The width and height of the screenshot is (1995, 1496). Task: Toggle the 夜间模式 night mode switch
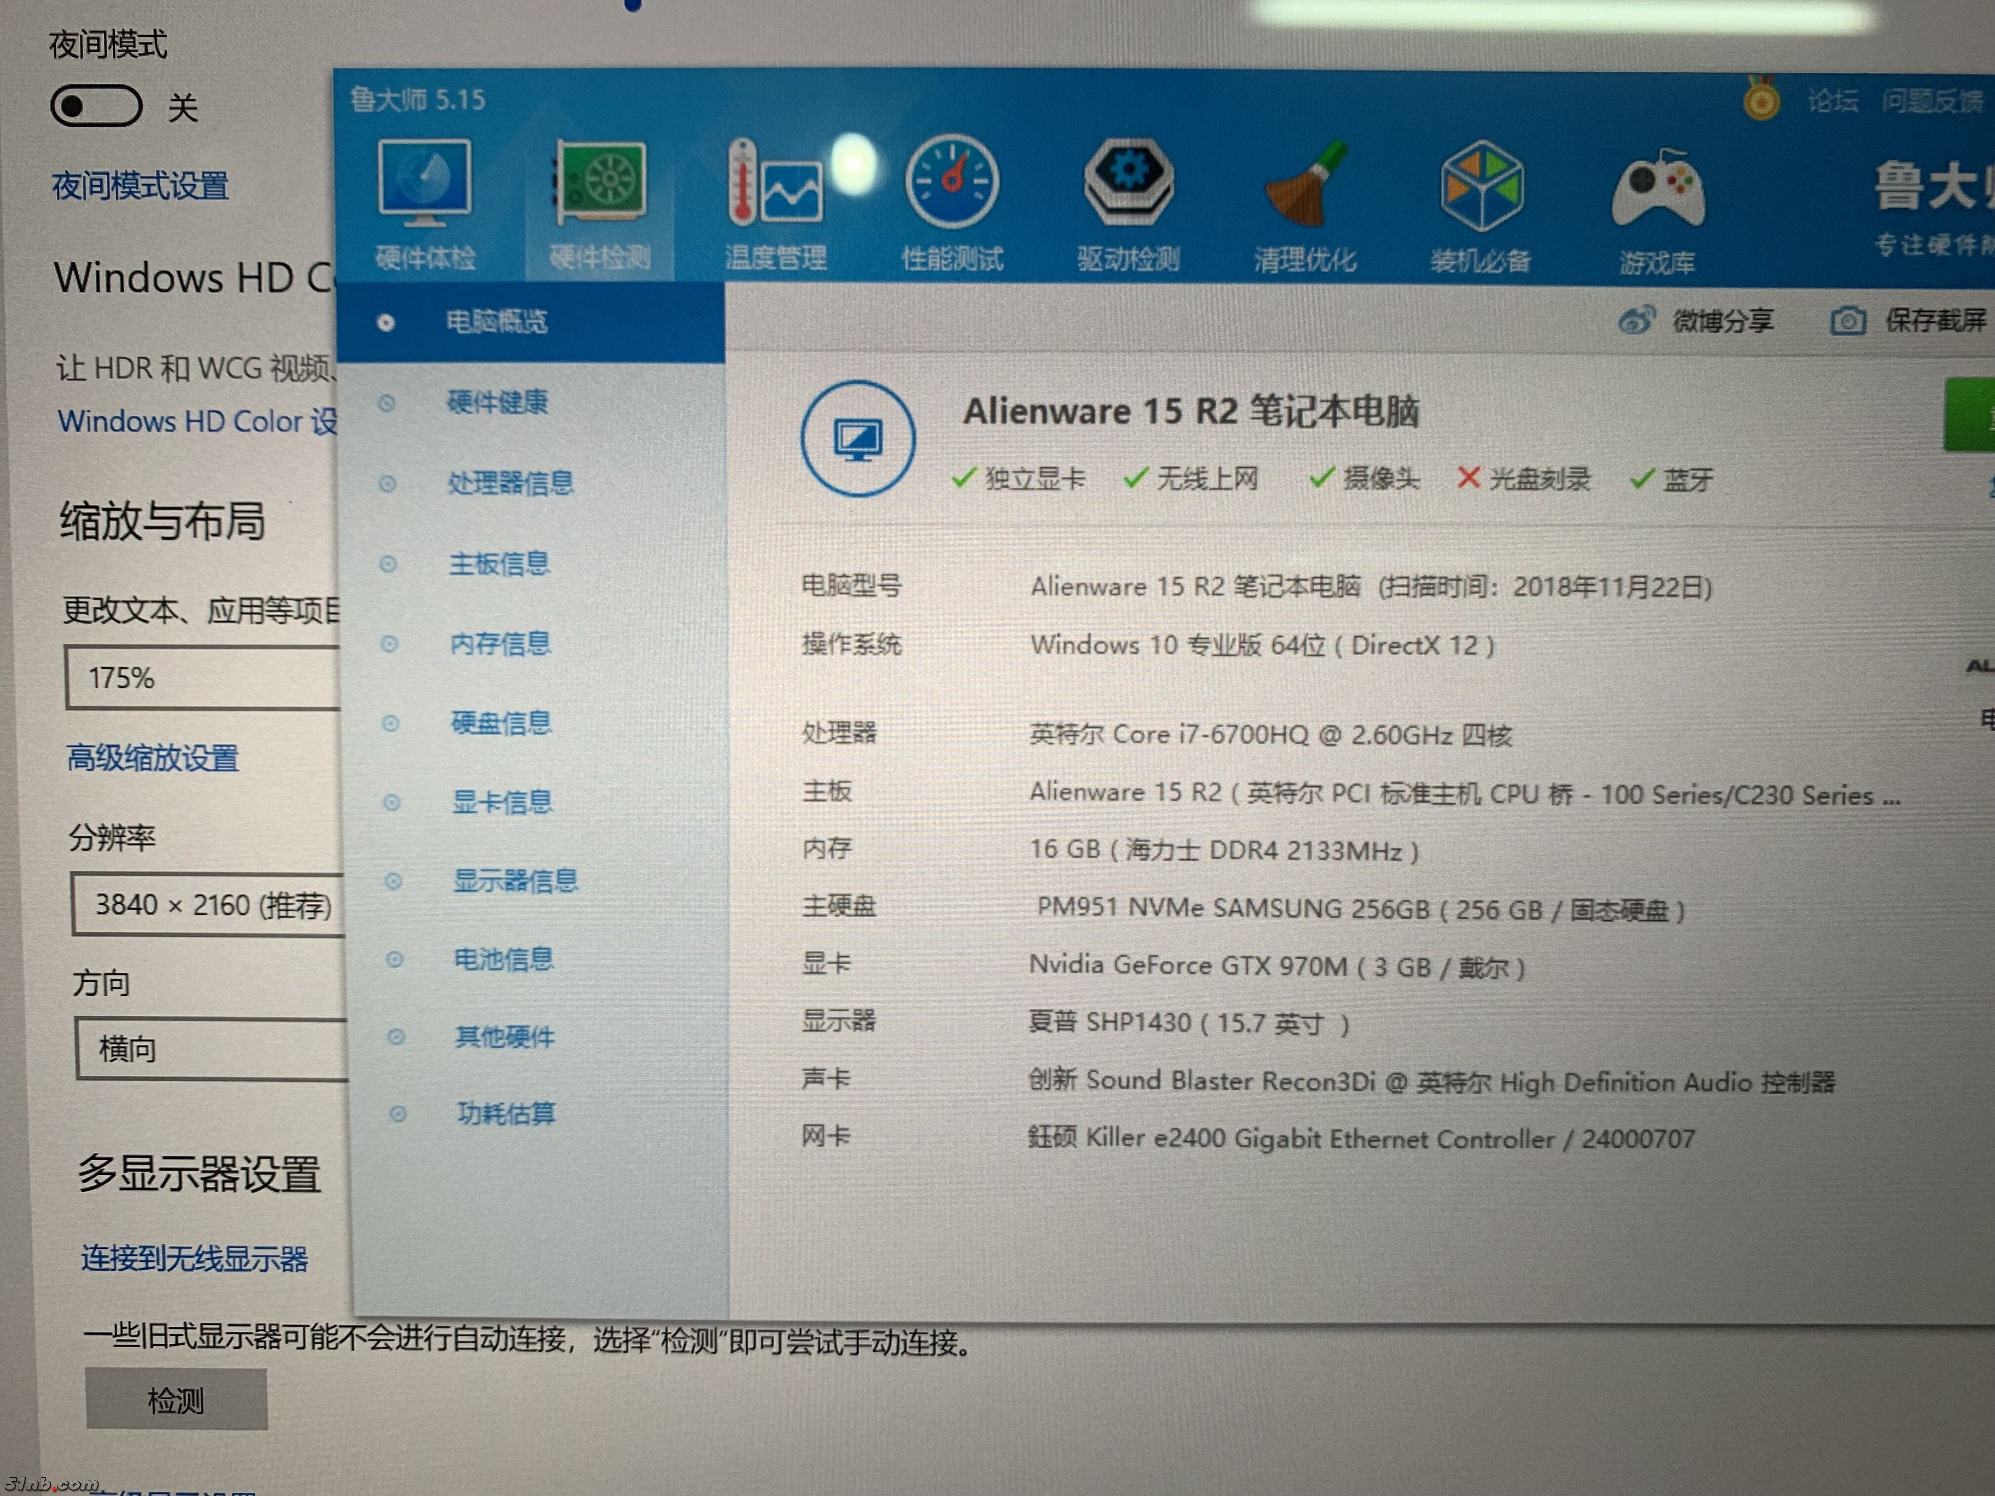pyautogui.click(x=96, y=105)
